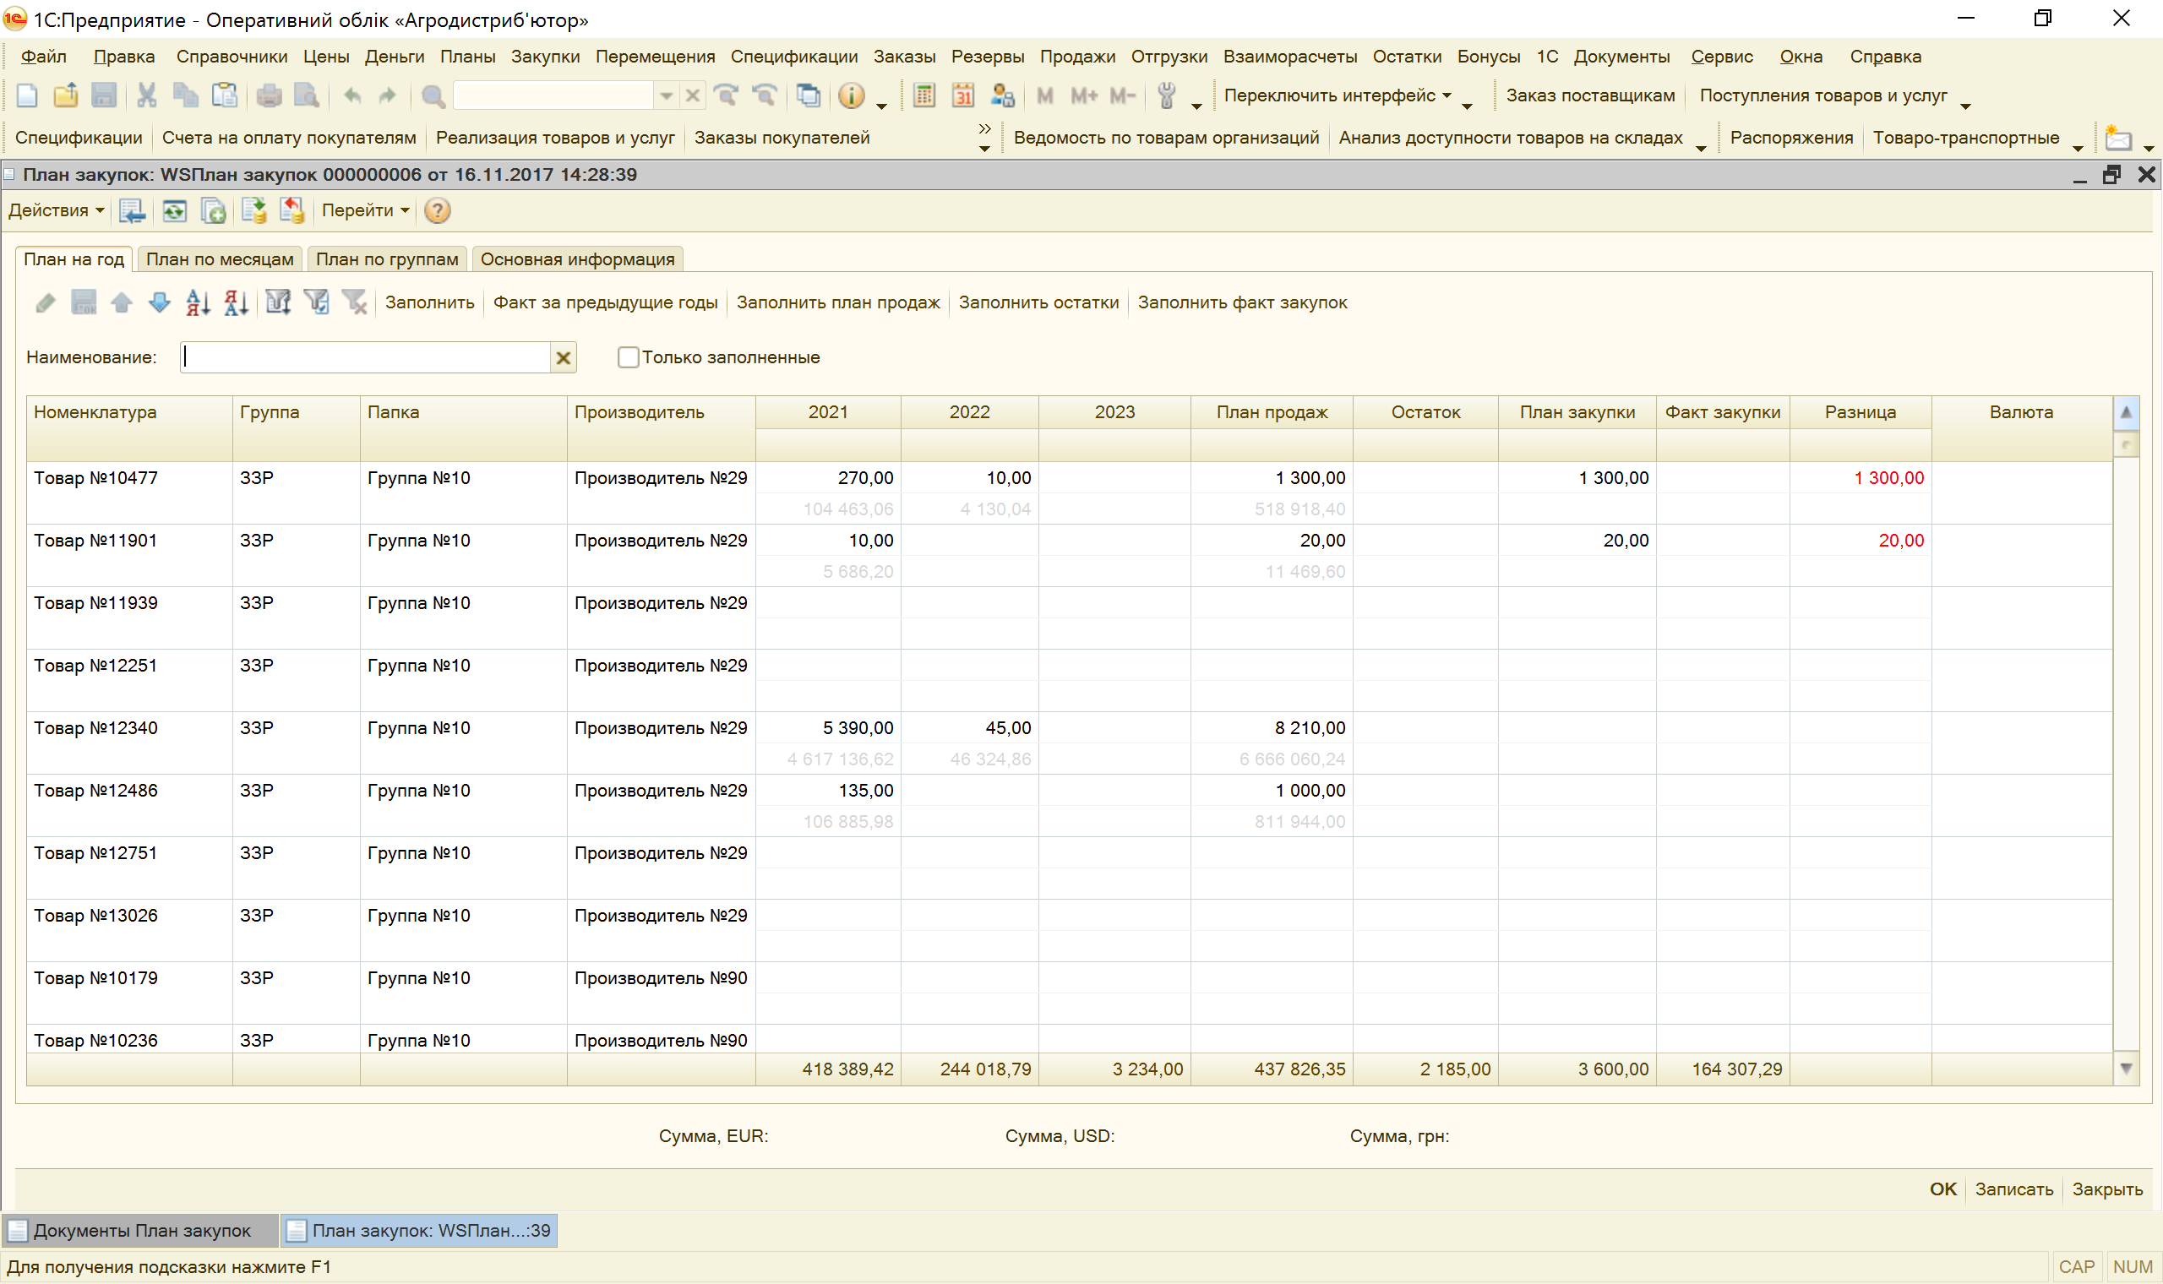Click the move row down arrow icon
Image resolution: width=2163 pixels, height=1284 pixels.
pyautogui.click(x=159, y=302)
